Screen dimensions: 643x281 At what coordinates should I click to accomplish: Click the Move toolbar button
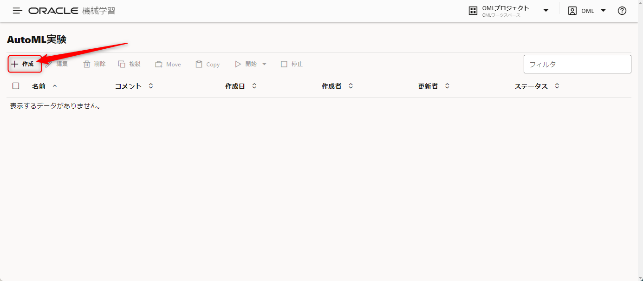coord(168,64)
